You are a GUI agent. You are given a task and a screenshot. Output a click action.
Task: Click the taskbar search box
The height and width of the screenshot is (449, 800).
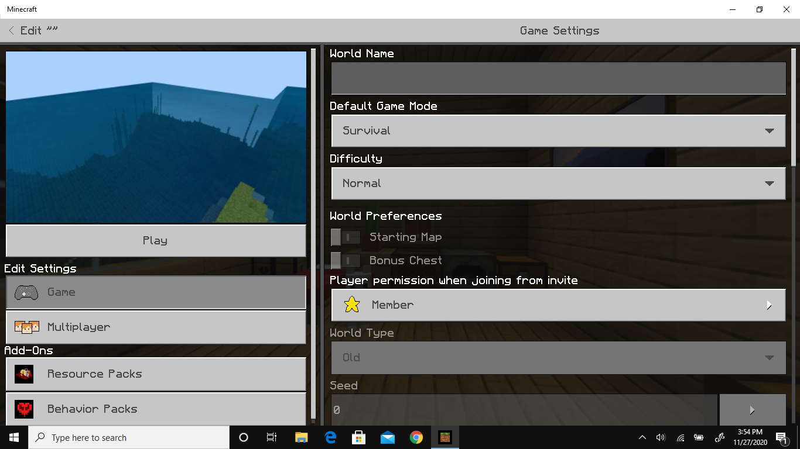[129, 437]
